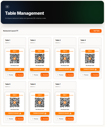Preview the Table 3 QR card
Viewport: 105px width, 127px height.
[60, 75]
